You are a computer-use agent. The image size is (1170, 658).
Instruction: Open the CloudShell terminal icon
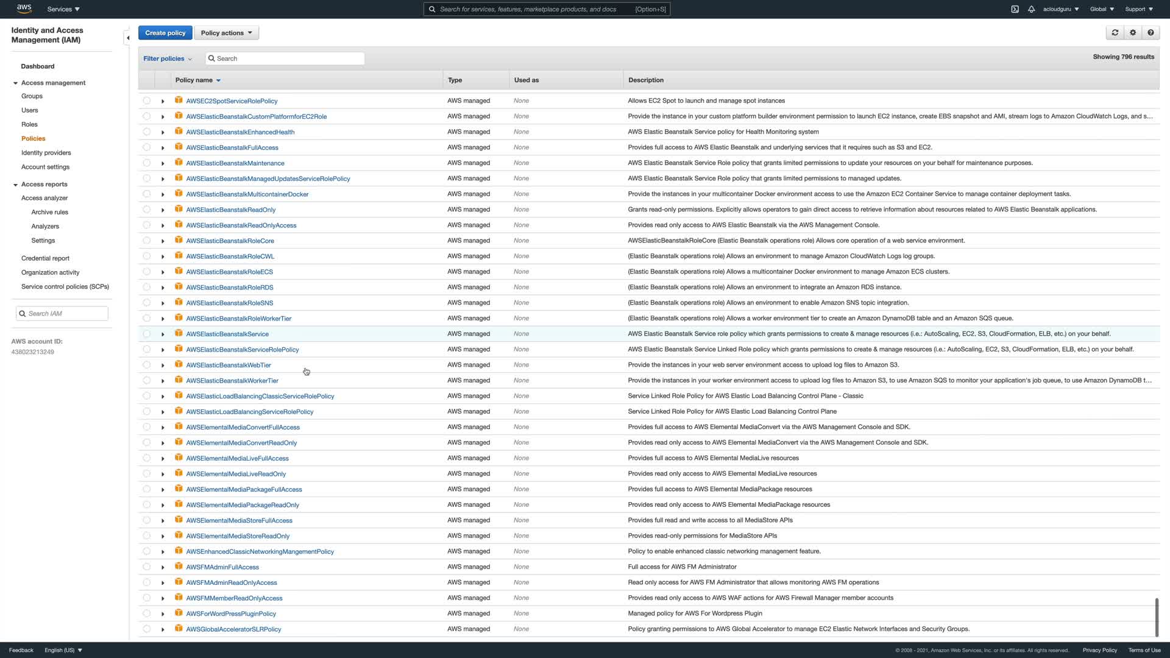1015,9
